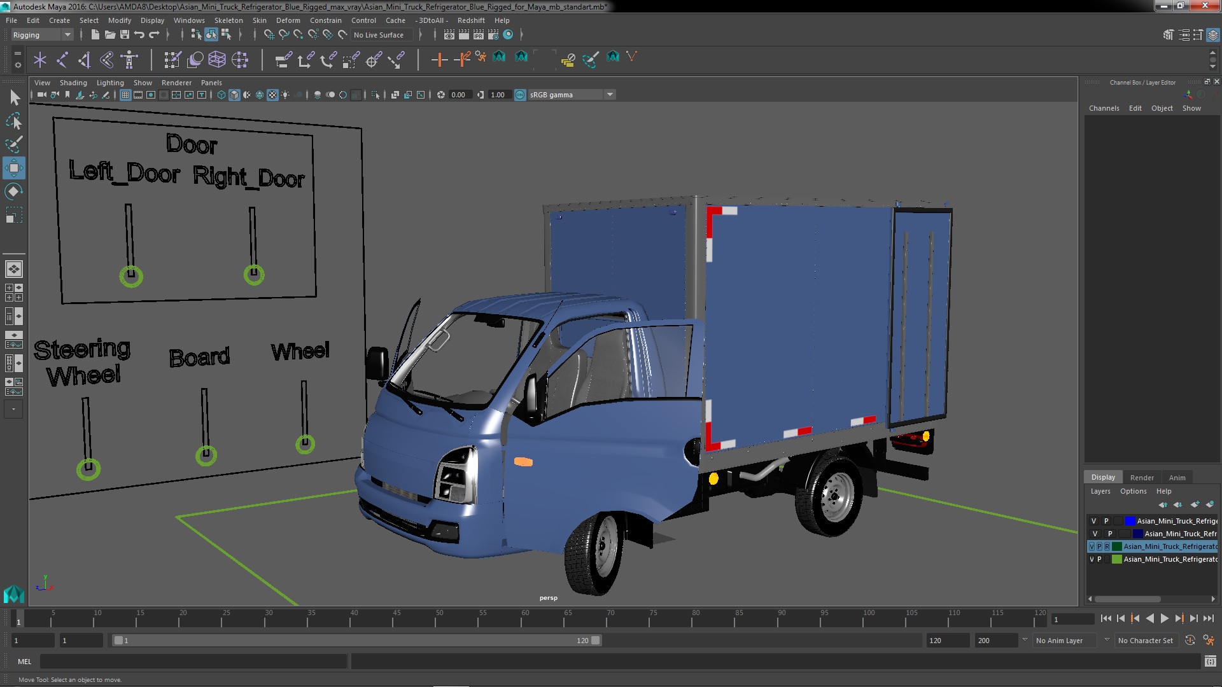Open the viewport Panels menu
Image resolution: width=1222 pixels, height=687 pixels.
click(211, 83)
